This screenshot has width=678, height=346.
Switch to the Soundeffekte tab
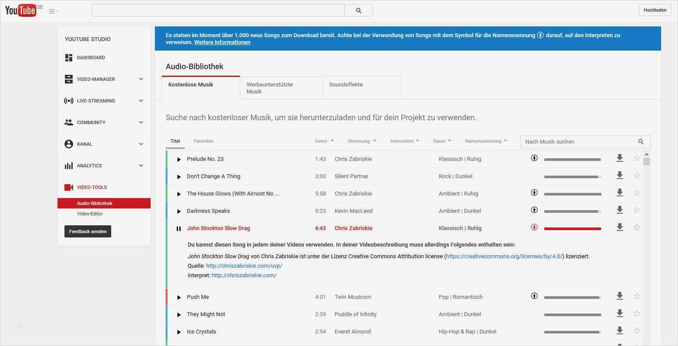362,88
